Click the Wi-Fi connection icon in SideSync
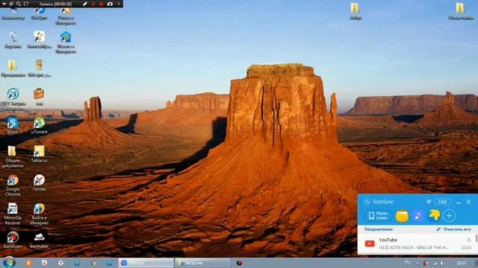 coord(429,202)
